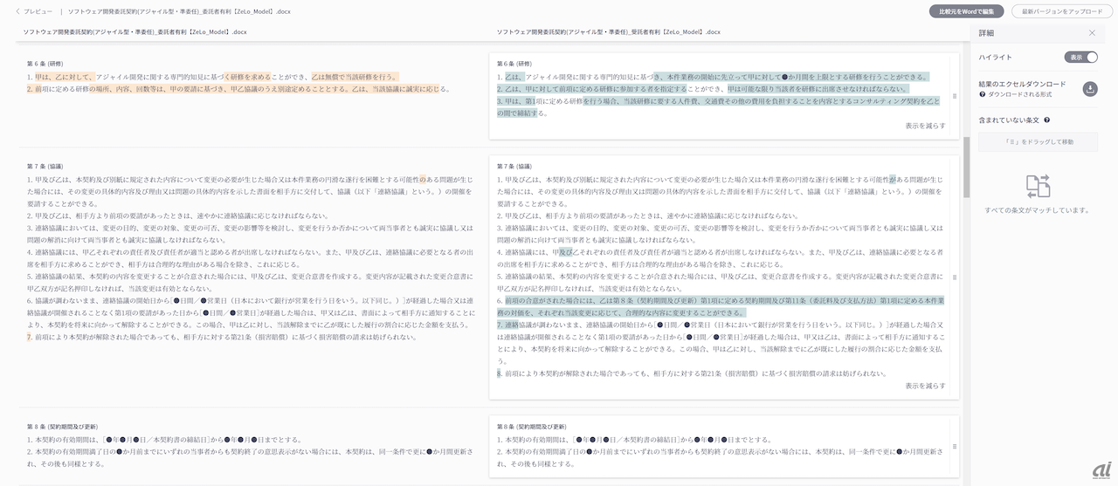Collapse Article 6 with 表示を減らす
The image size is (1118, 486).
[x=925, y=126]
